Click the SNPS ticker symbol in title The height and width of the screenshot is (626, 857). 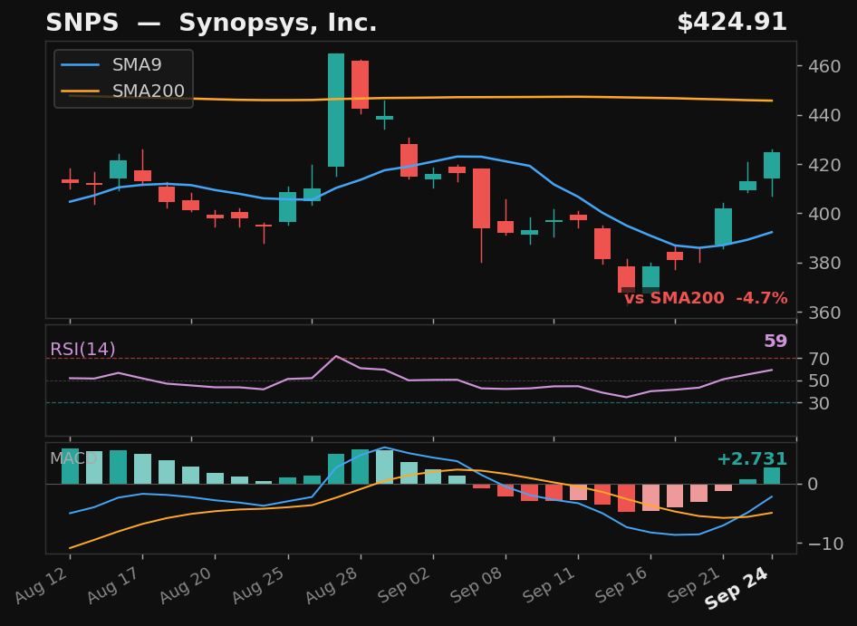point(82,23)
